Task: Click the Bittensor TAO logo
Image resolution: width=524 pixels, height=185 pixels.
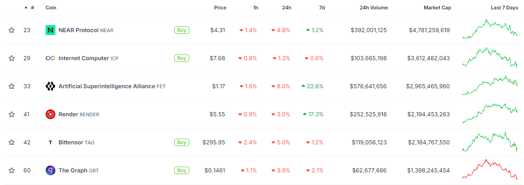Action: [50, 142]
